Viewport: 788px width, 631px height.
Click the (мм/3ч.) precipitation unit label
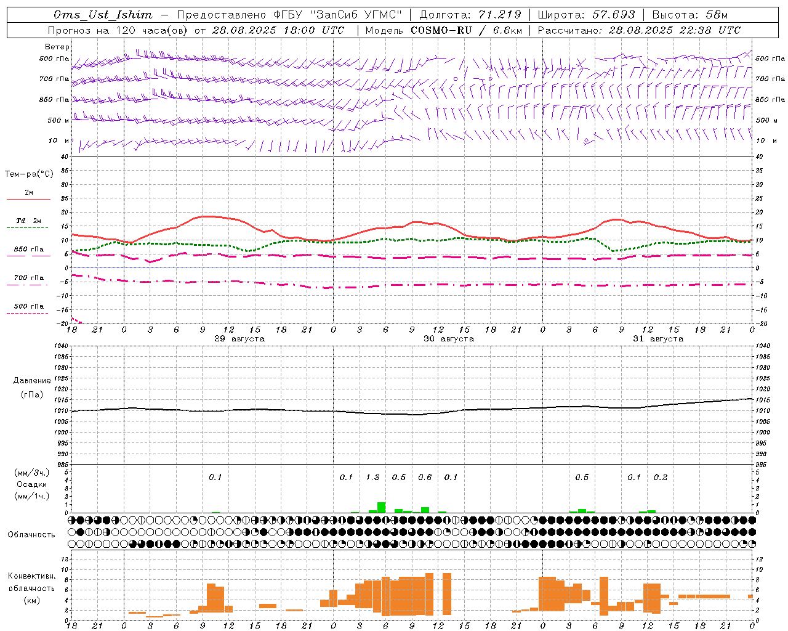click(31, 473)
